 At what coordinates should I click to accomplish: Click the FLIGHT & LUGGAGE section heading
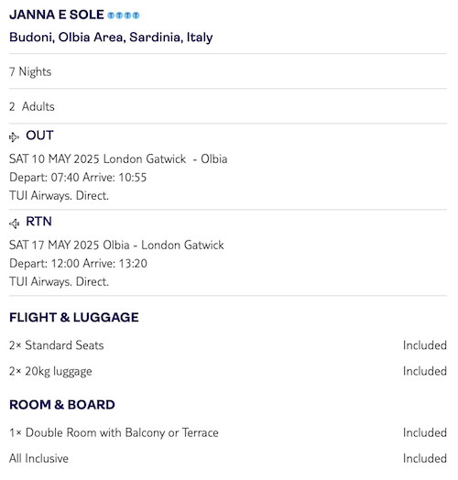[x=74, y=317]
